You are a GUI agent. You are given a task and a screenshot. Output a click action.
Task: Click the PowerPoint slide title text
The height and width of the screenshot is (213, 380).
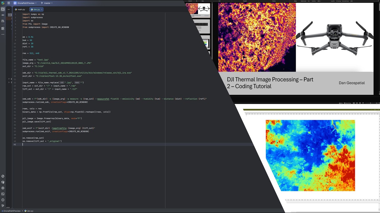pos(270,83)
